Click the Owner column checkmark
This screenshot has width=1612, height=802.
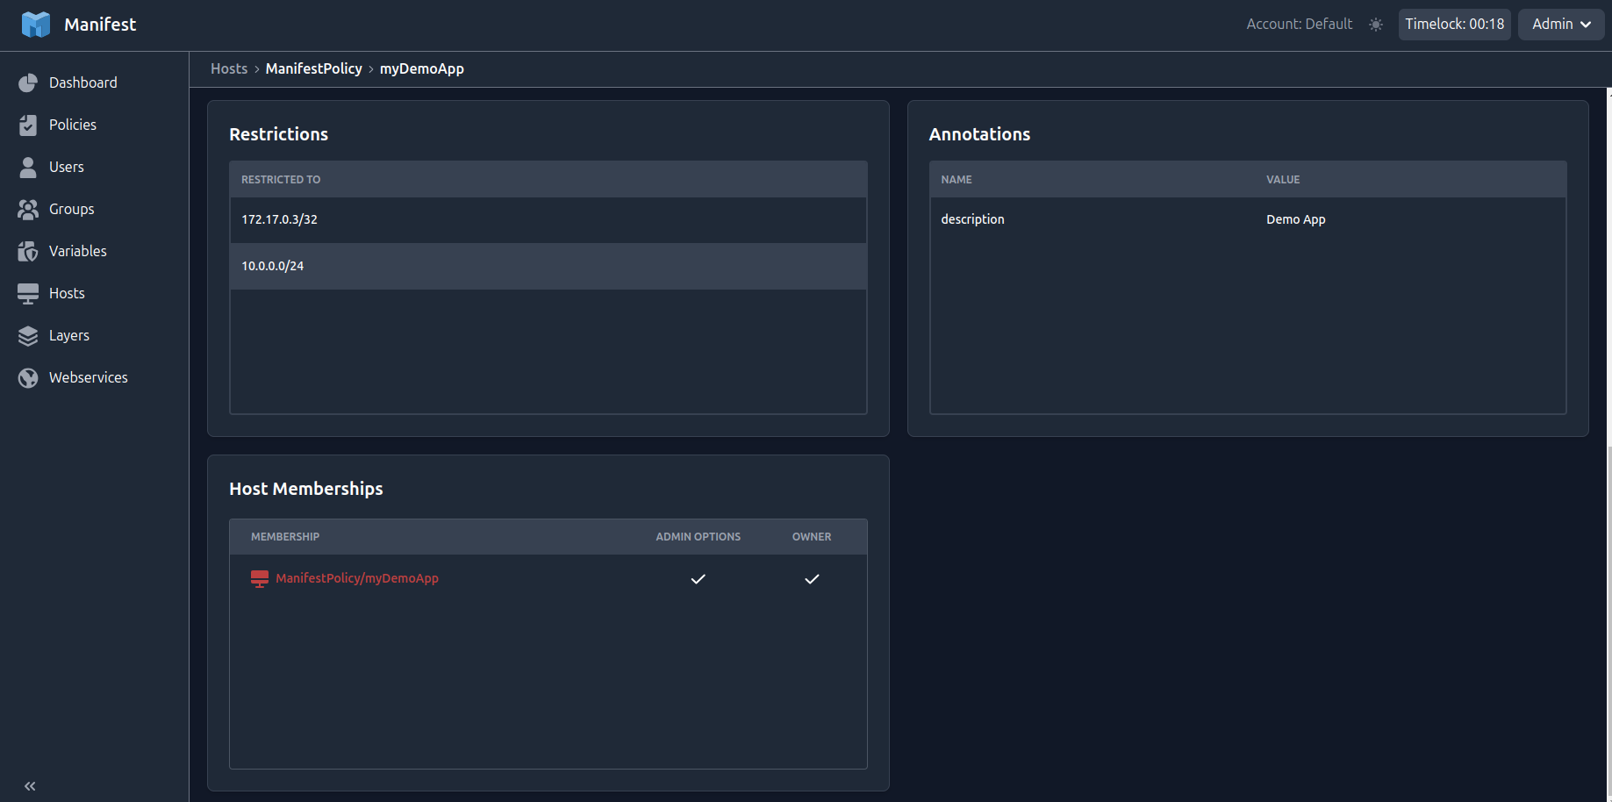coord(812,578)
